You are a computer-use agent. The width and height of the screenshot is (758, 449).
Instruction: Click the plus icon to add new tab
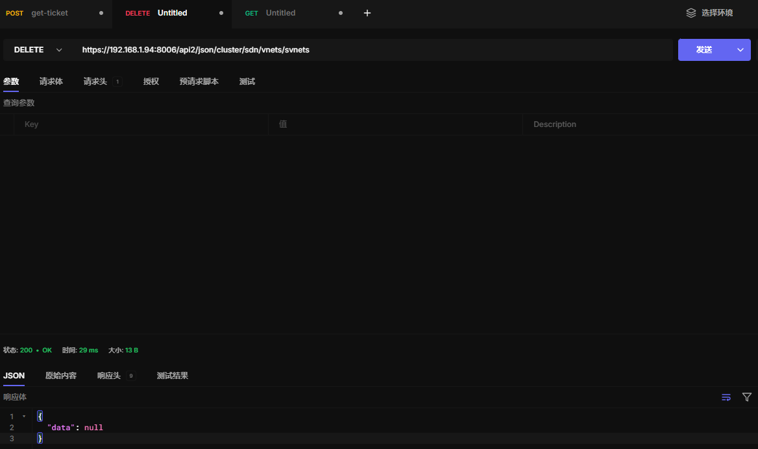[367, 13]
